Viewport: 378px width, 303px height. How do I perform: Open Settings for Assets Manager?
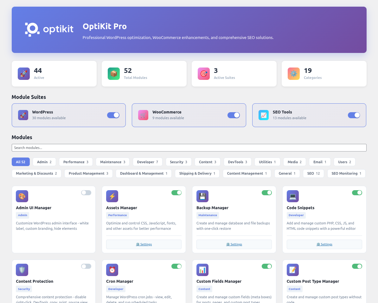tap(144, 244)
